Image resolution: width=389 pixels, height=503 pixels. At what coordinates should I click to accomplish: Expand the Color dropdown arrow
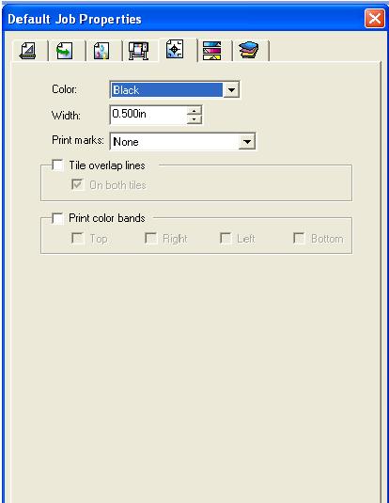[x=231, y=90]
